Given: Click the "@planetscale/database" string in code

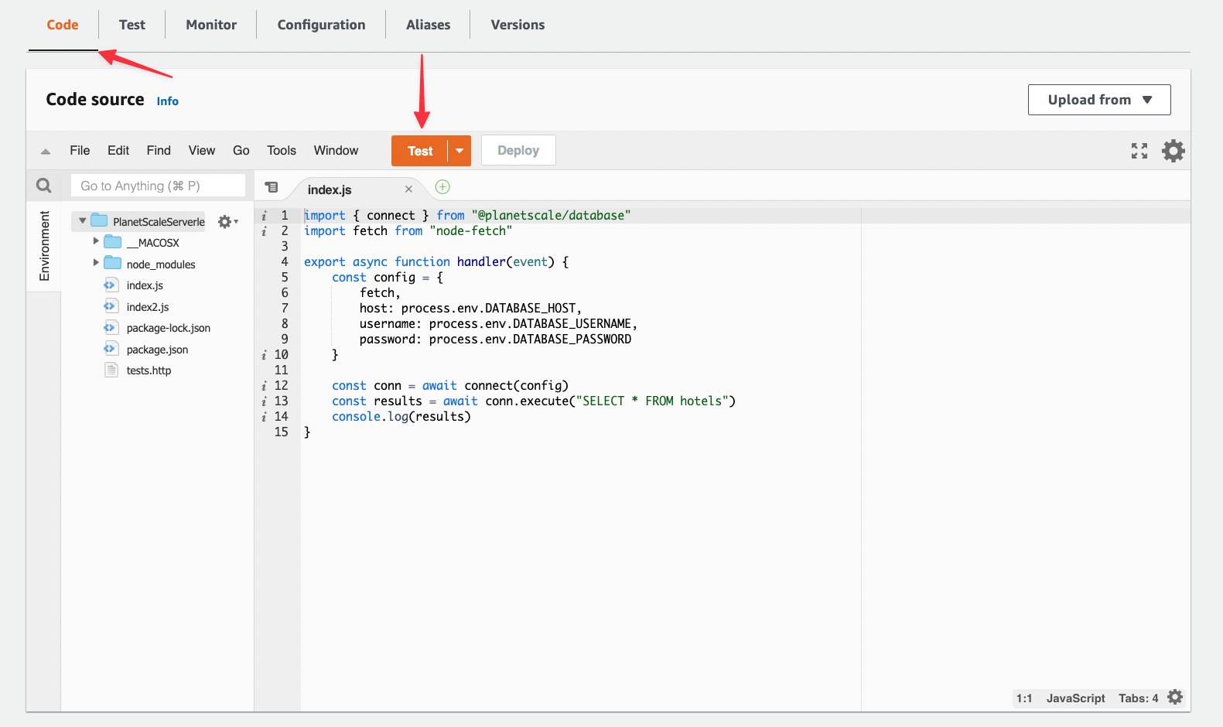Looking at the screenshot, I should [552, 215].
